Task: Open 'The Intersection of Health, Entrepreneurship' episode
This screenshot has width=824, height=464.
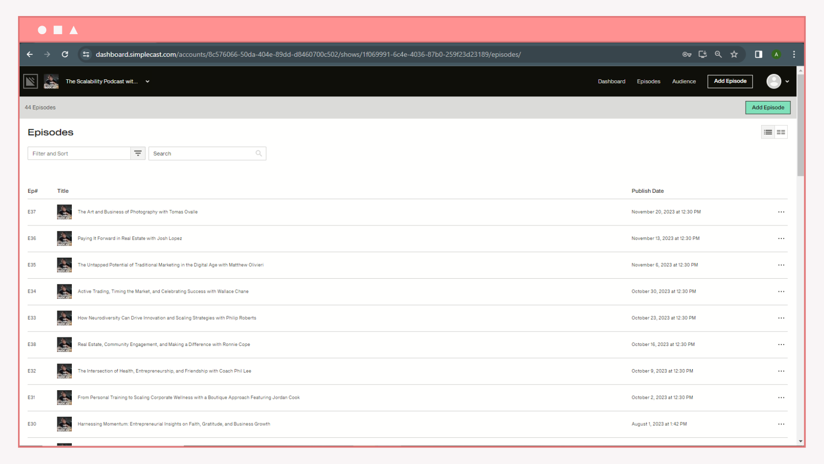Action: (164, 371)
